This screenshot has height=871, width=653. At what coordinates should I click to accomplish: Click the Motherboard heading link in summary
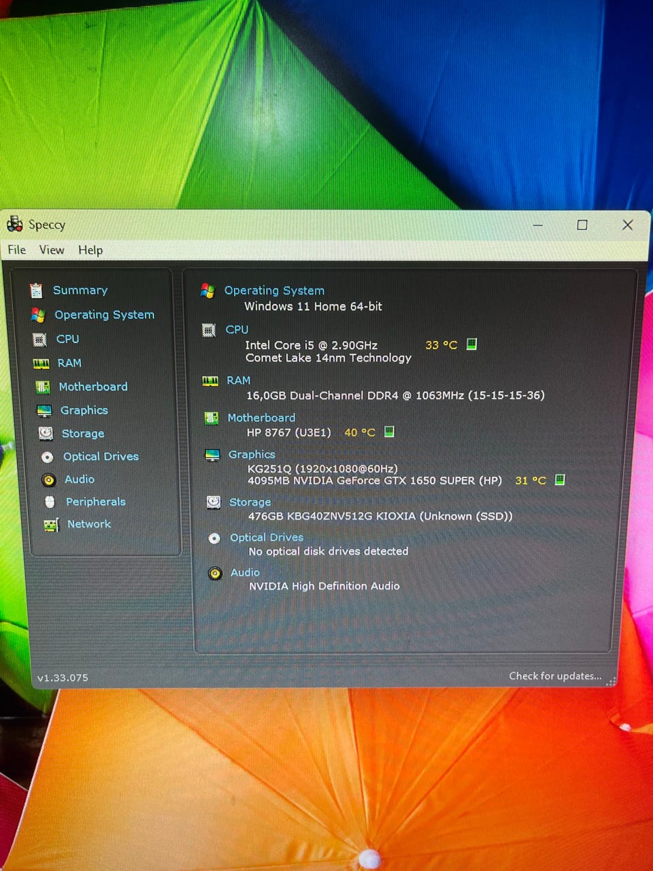pos(262,418)
